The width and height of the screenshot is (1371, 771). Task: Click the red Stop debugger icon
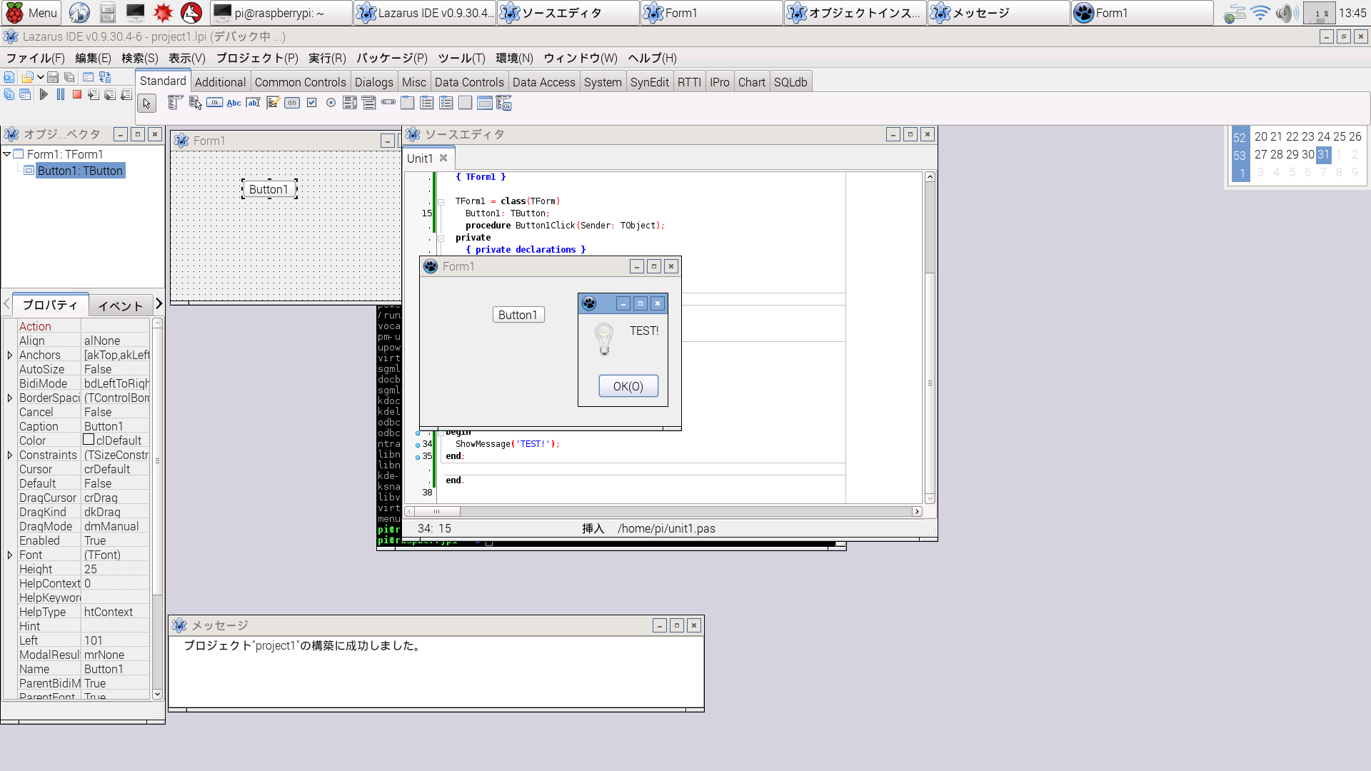[77, 94]
